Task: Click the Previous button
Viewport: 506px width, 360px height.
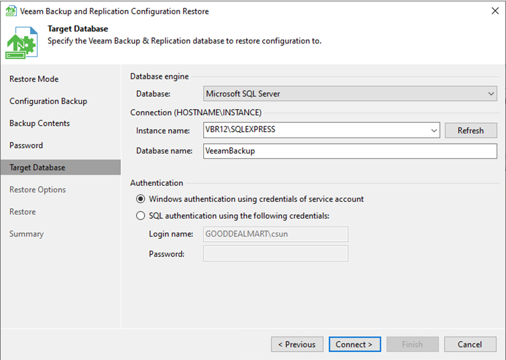Action: tap(297, 344)
